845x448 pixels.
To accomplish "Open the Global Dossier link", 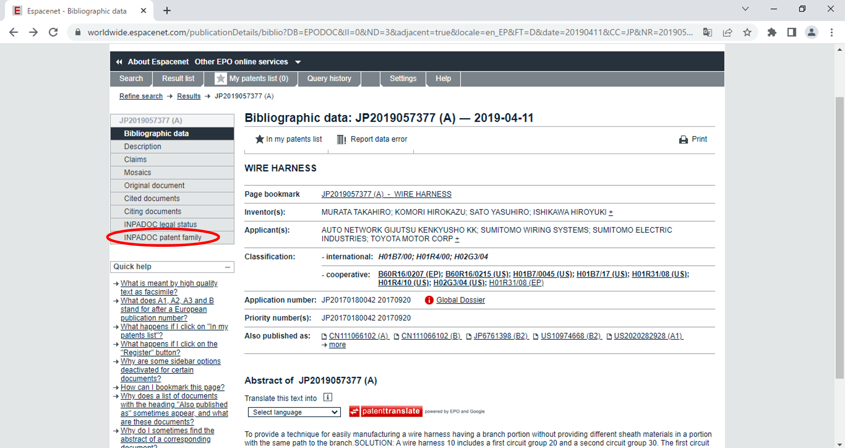I will 461,300.
